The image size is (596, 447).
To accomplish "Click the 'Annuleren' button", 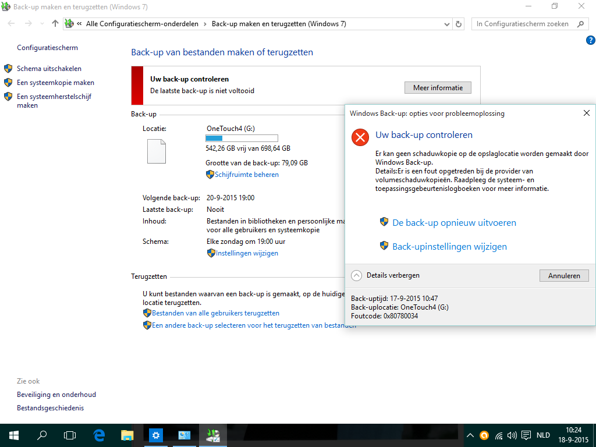I will [x=564, y=275].
